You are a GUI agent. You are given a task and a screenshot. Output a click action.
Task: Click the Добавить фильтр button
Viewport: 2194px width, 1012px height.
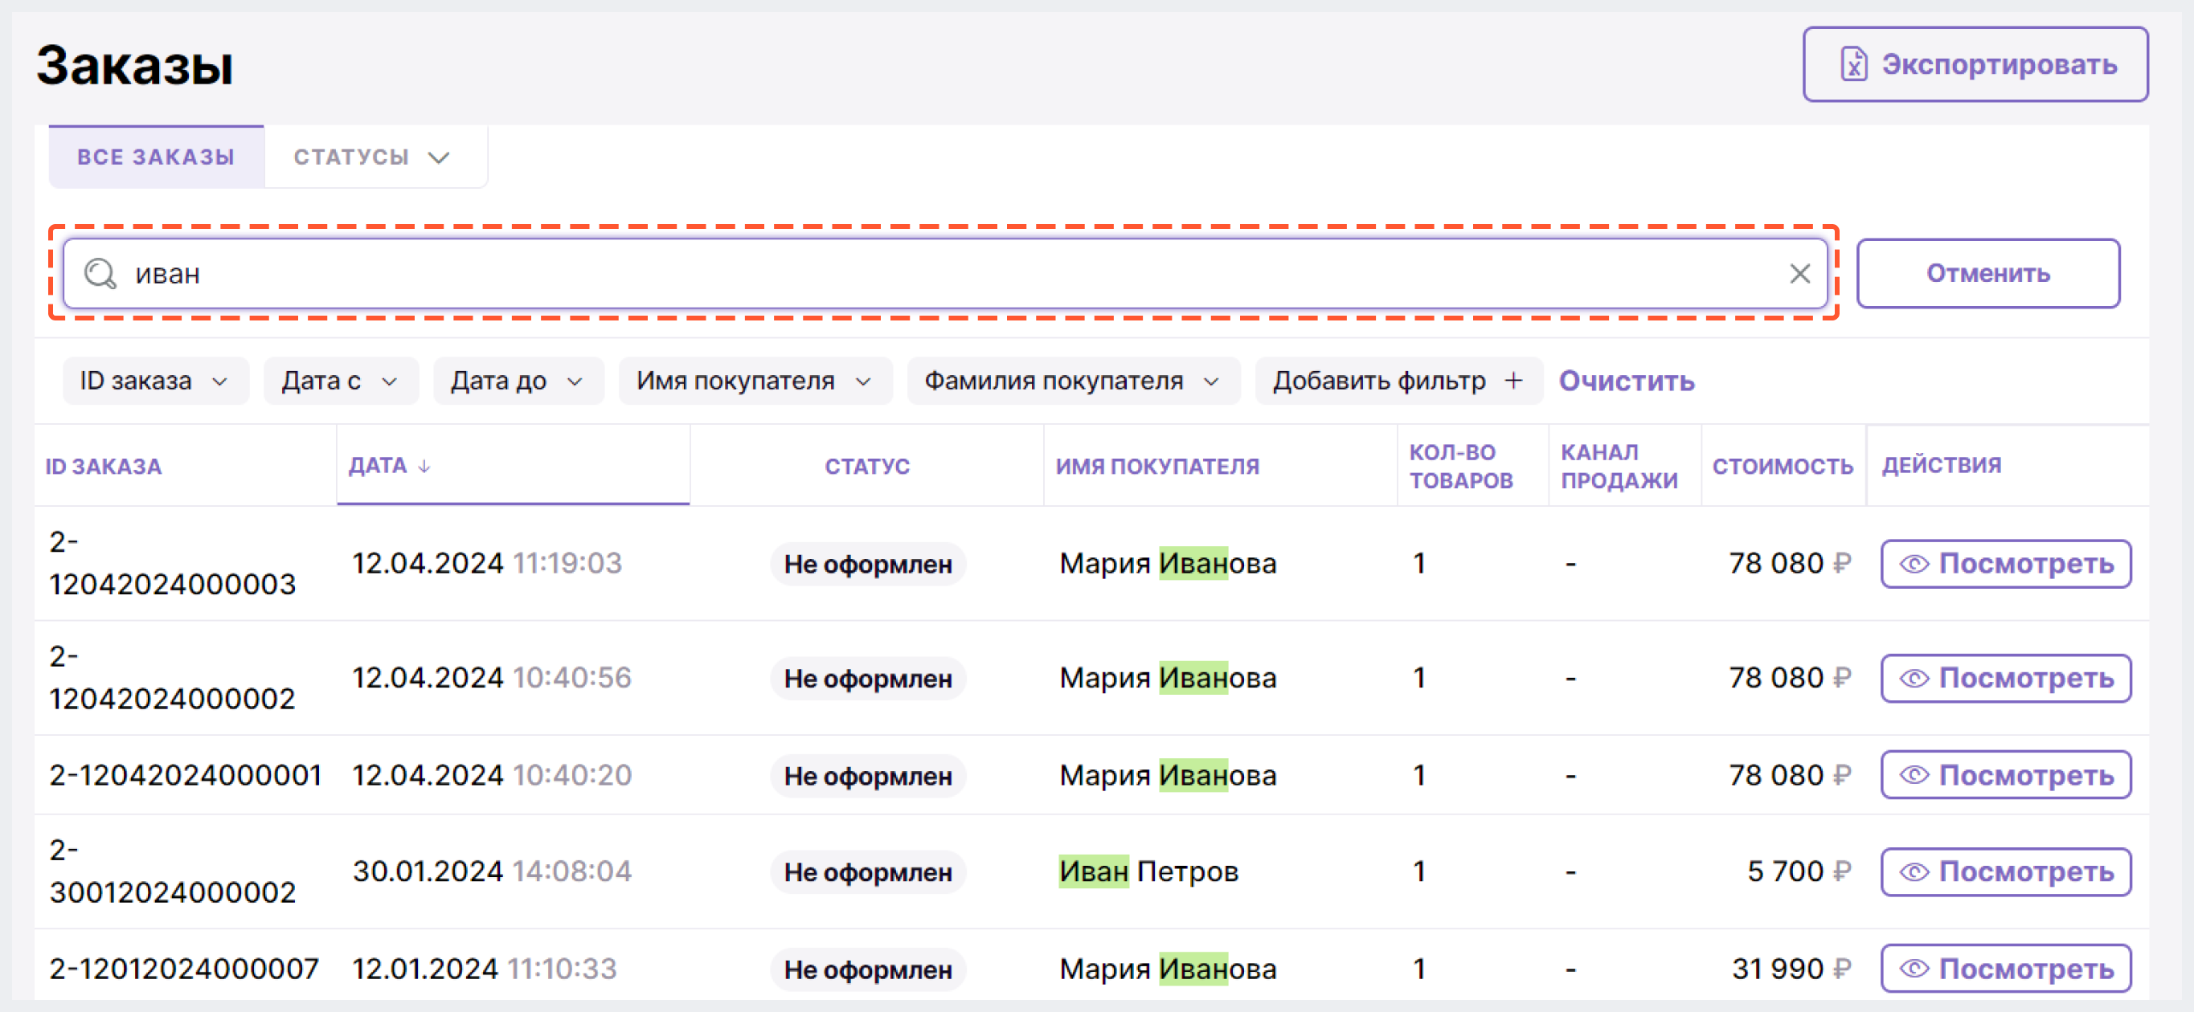[1398, 382]
